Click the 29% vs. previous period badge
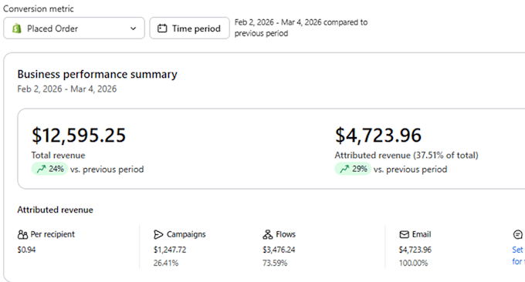 [353, 169]
